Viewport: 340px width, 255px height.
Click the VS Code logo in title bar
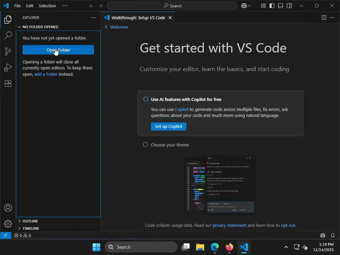tap(6, 6)
